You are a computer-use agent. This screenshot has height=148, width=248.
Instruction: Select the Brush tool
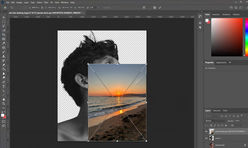4,52
